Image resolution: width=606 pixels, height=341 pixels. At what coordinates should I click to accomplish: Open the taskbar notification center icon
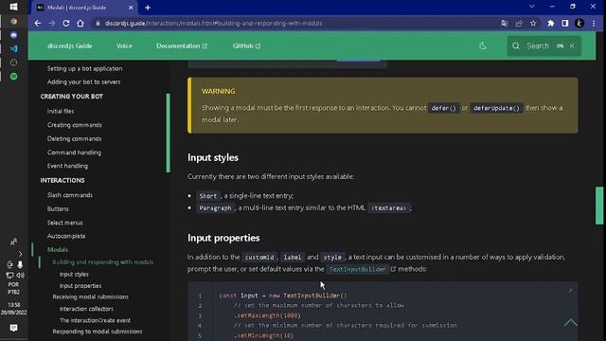click(13, 329)
